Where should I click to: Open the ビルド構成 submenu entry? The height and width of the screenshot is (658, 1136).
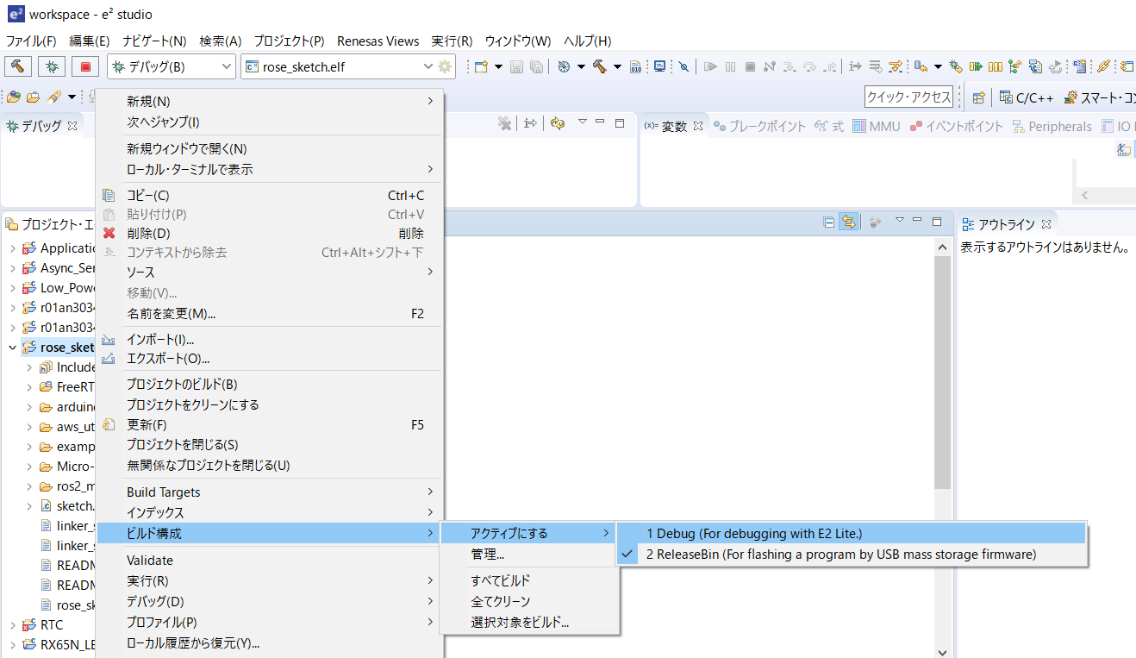[x=269, y=533]
